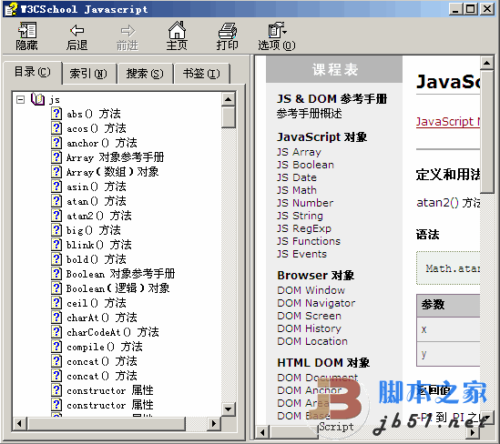
Task: Click icon for Array 对象参考手册
Action: click(x=56, y=157)
